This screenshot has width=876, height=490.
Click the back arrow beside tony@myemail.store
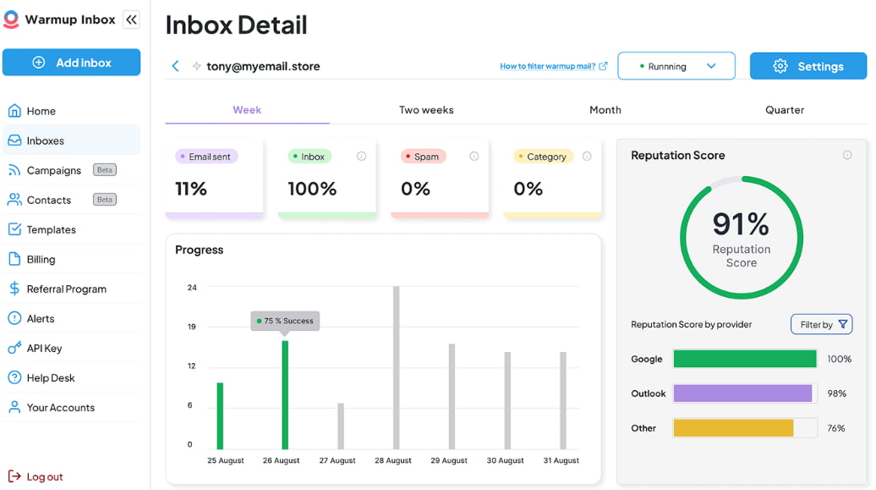coord(175,66)
